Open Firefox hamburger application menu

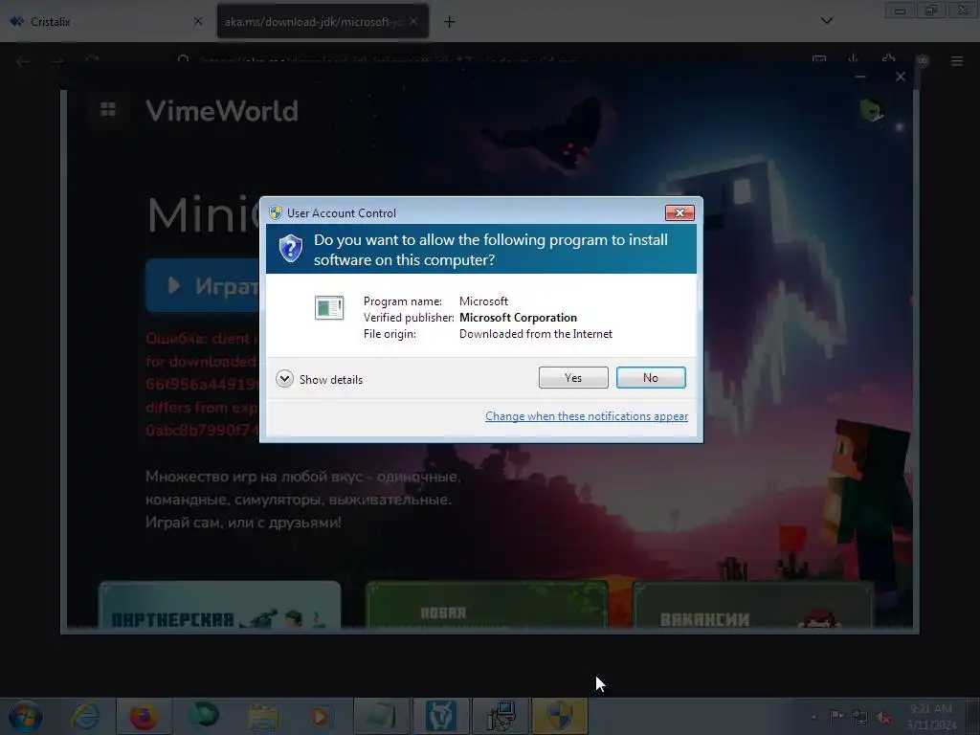[x=957, y=60]
